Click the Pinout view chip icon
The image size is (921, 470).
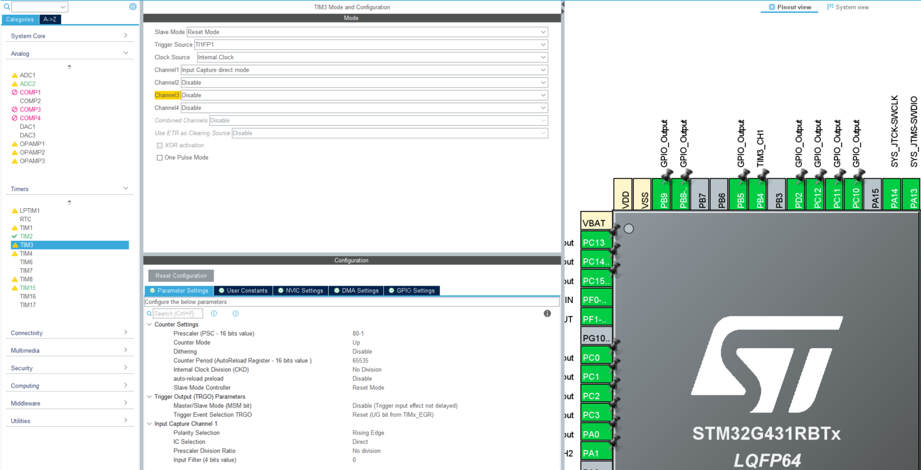[772, 7]
